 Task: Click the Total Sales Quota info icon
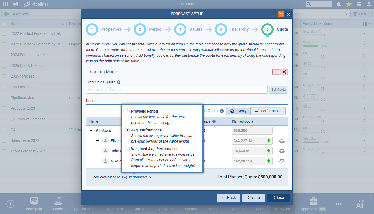tap(119, 82)
